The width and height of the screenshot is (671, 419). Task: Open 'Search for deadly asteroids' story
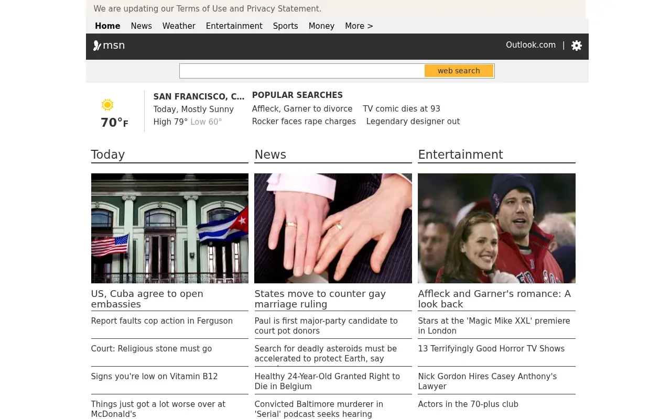(326, 354)
